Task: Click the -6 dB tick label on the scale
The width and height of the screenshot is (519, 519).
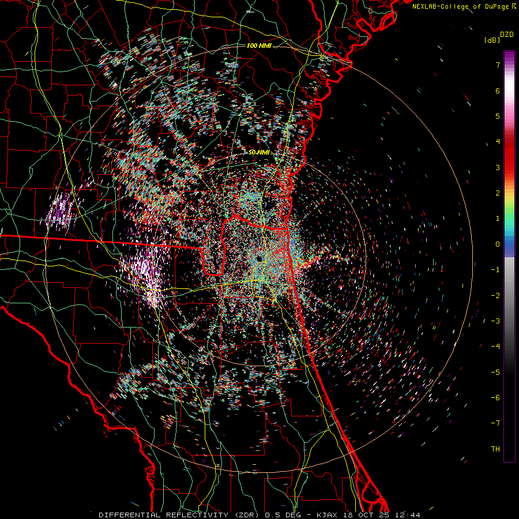Action: (495, 398)
